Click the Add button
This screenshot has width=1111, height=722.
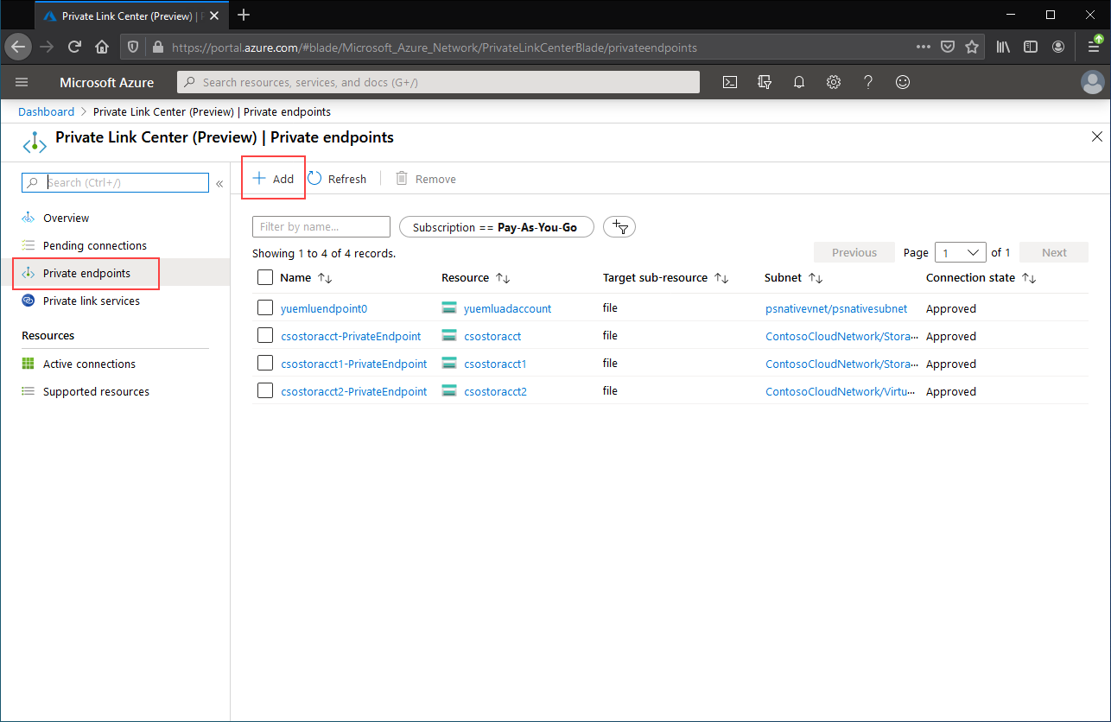273,178
